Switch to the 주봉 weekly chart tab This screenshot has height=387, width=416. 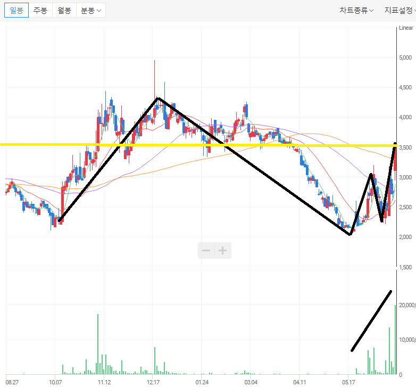[x=40, y=10]
